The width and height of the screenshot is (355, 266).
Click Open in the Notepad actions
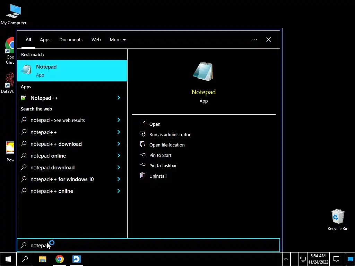(x=155, y=124)
